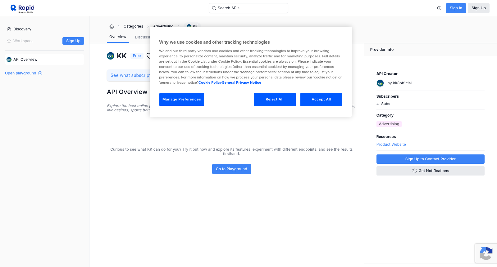497x267 pixels.
Task: Click the kk8official creator name
Action: click(x=402, y=83)
